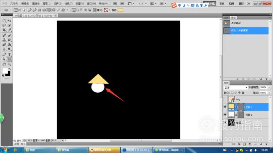Select the Dodge tool
This screenshot has width=273, height=153.
(9, 49)
